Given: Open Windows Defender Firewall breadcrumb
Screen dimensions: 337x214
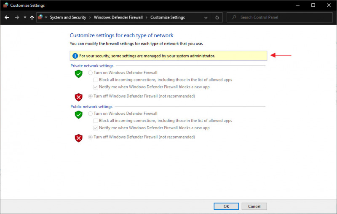Looking at the screenshot, I should [x=118, y=17].
